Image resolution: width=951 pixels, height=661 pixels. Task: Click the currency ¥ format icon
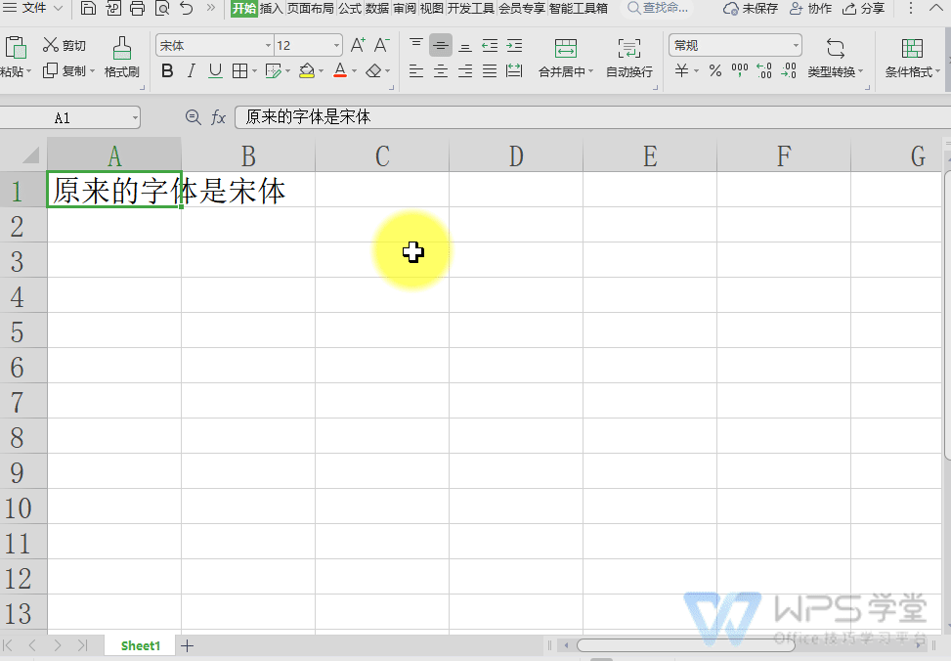coord(681,71)
